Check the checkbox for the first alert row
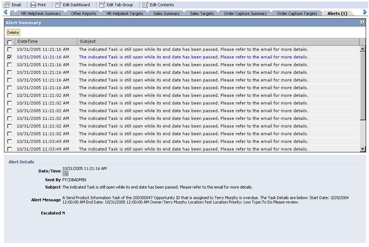 (9, 49)
